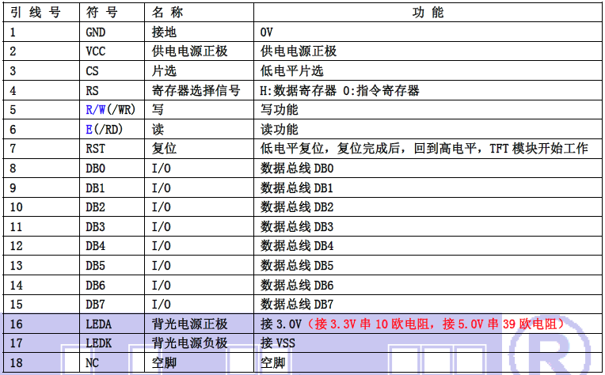Click the 数据总线 DB0 function cell
605x375 pixels.
(x=297, y=169)
